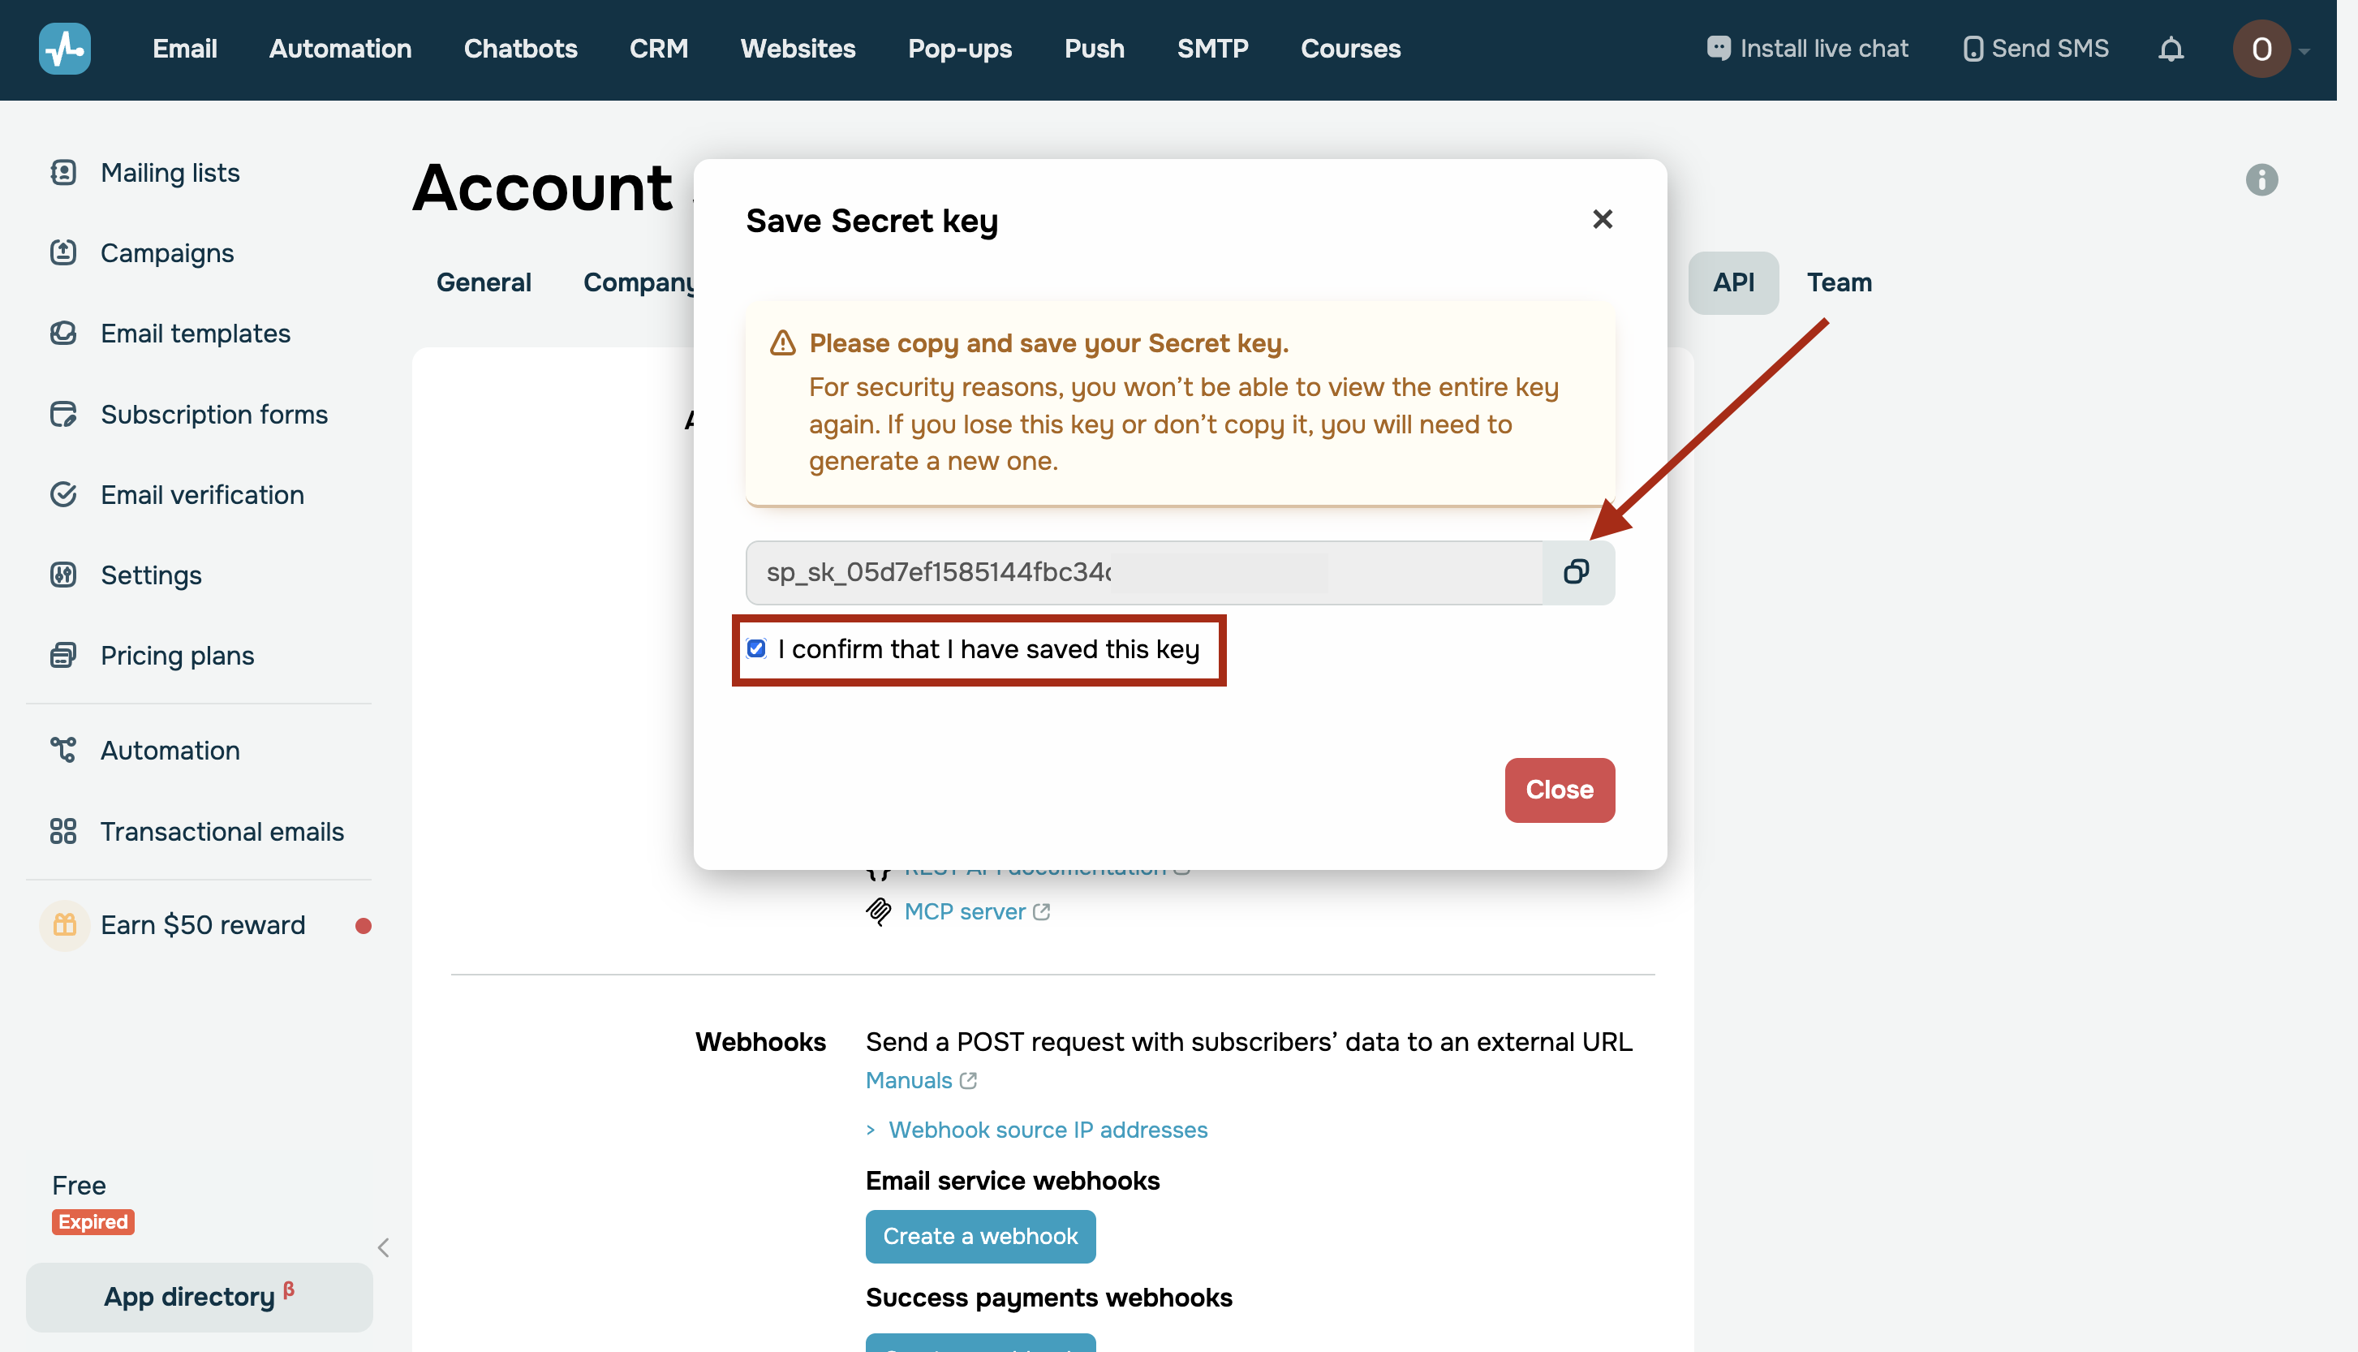This screenshot has width=2358, height=1352.
Task: Open Mailing lists in sidebar
Action: 170,173
